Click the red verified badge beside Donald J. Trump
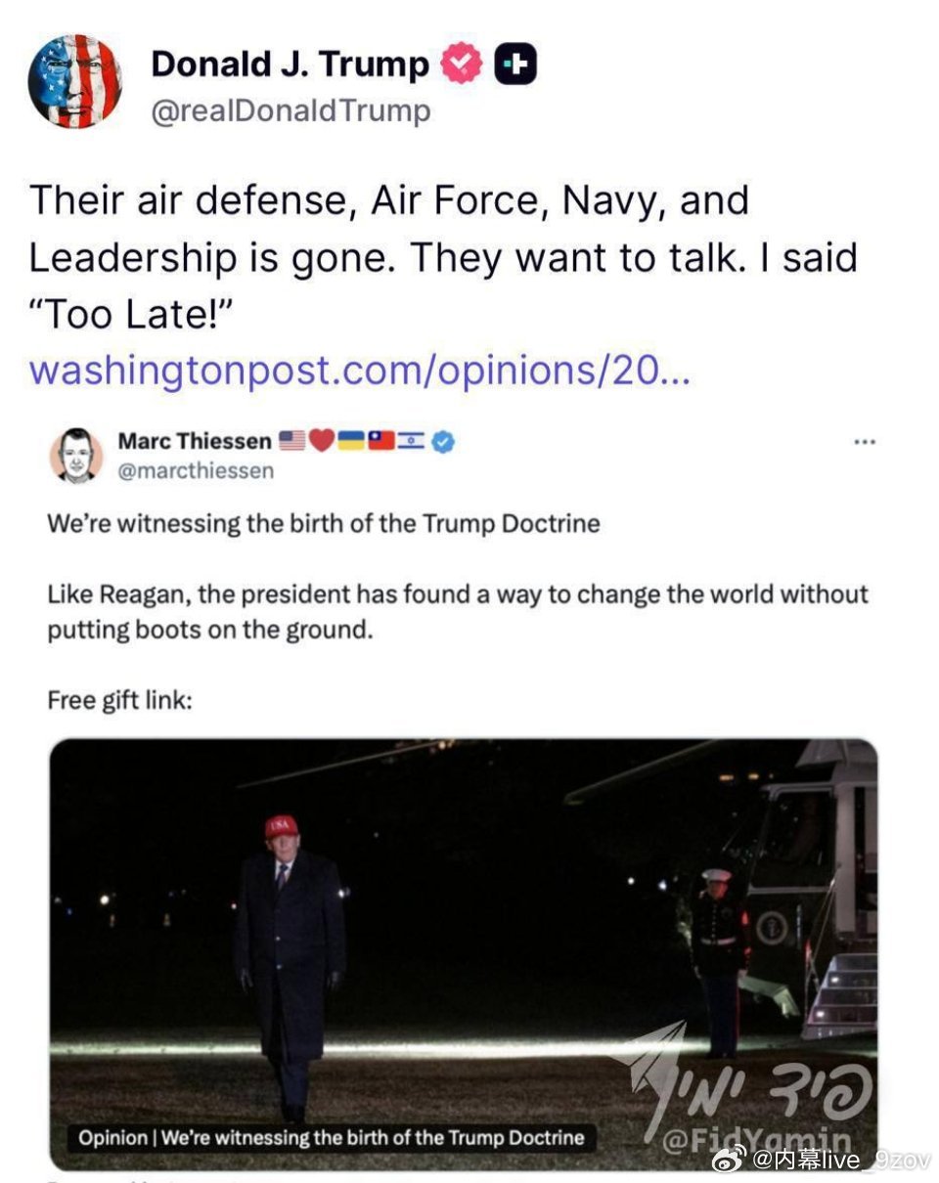 (x=460, y=65)
